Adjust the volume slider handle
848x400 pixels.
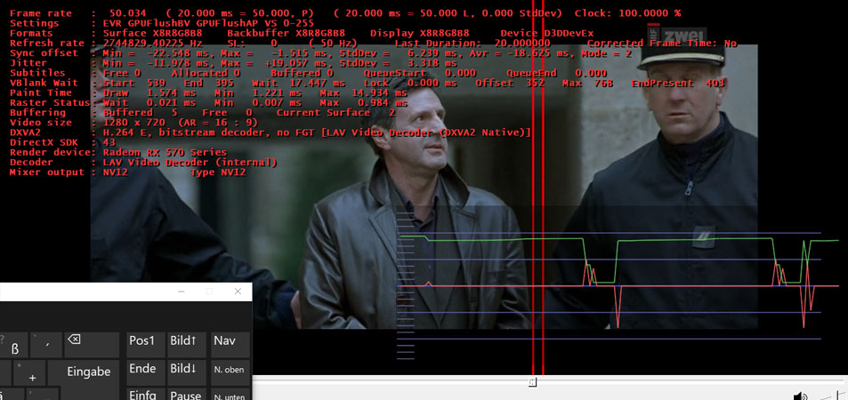point(839,396)
